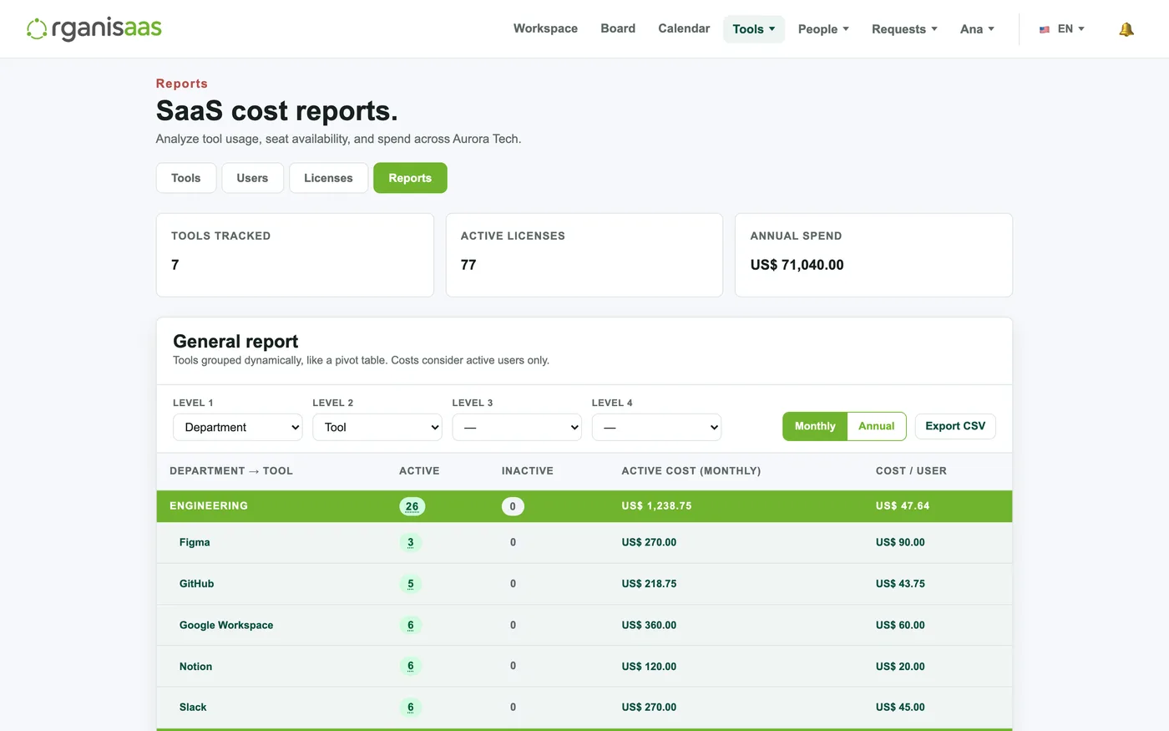This screenshot has height=731, width=1169.
Task: Open the Calendar nav item
Action: (684, 28)
